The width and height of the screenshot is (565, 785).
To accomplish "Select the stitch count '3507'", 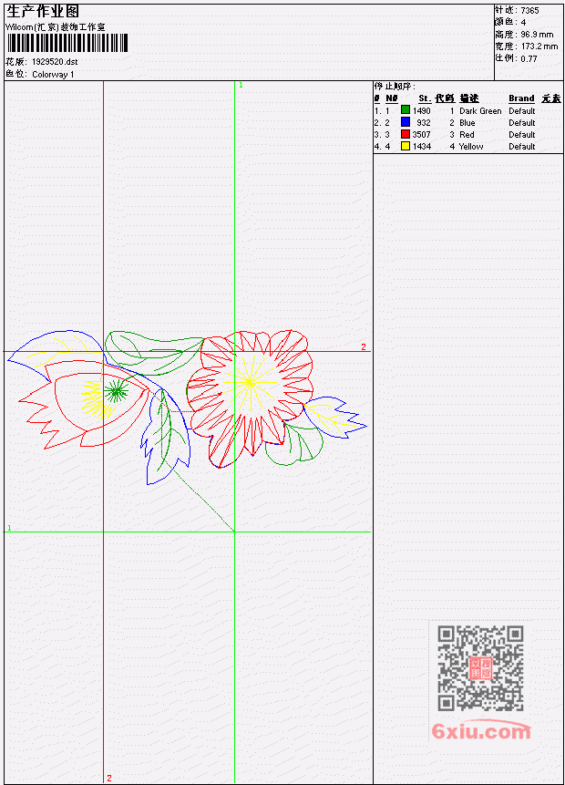I will [421, 135].
